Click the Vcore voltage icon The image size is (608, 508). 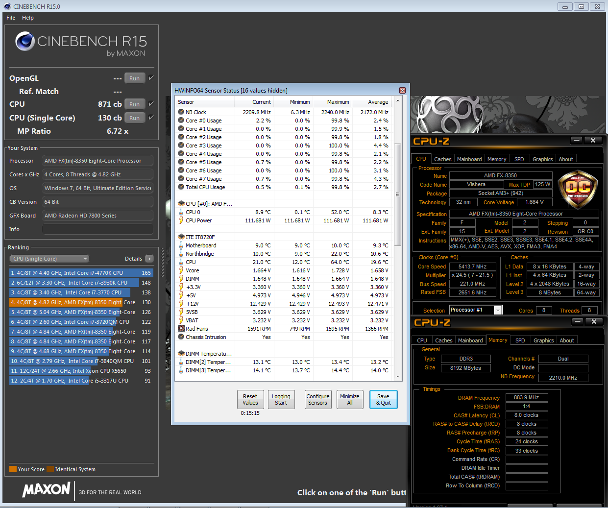tap(181, 270)
